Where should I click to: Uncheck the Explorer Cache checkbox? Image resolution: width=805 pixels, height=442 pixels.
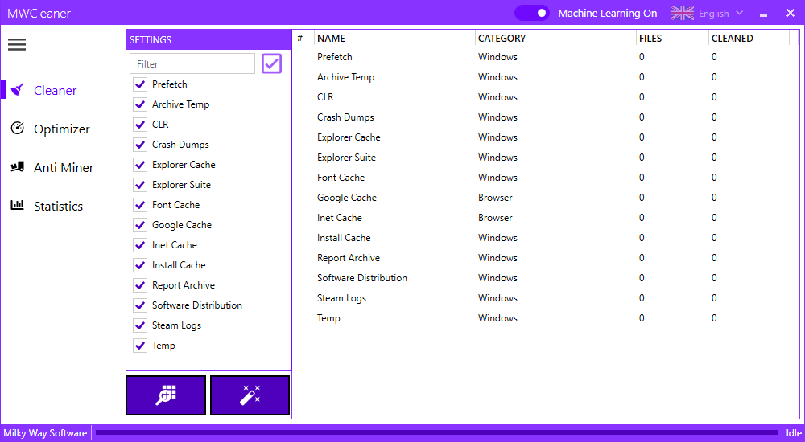click(x=140, y=165)
